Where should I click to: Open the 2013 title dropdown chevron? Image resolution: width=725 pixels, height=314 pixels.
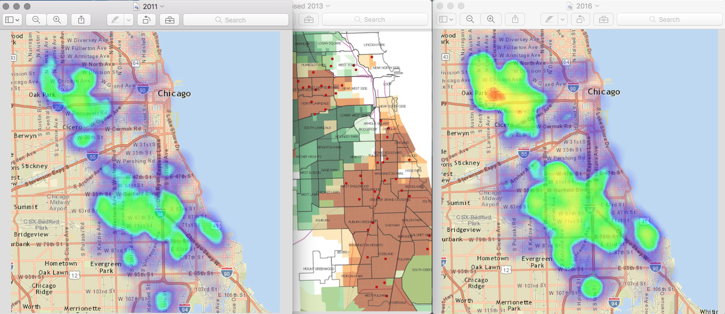328,6
